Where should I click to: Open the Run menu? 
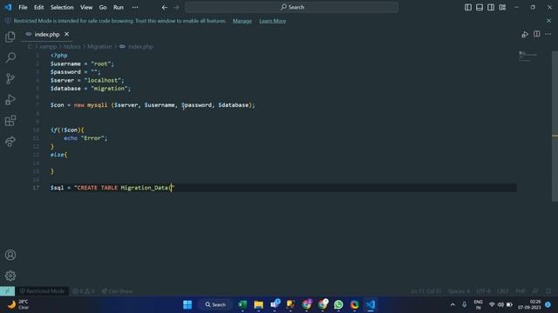tap(119, 7)
